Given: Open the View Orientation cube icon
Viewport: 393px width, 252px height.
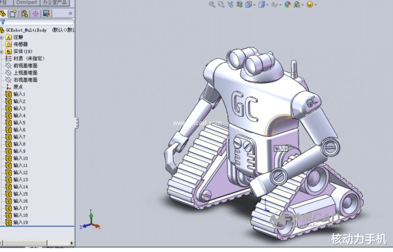Looking at the screenshot, I should 248,4.
